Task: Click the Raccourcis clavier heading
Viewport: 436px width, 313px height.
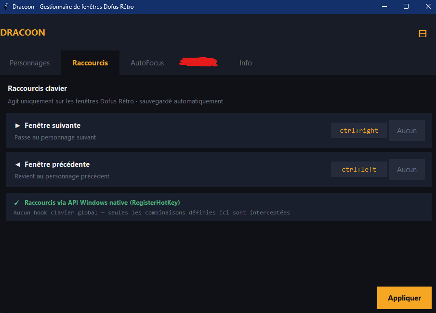Action: 37,88
